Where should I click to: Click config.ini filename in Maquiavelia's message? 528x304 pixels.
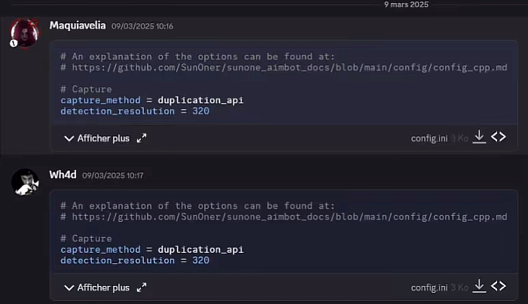click(x=429, y=138)
